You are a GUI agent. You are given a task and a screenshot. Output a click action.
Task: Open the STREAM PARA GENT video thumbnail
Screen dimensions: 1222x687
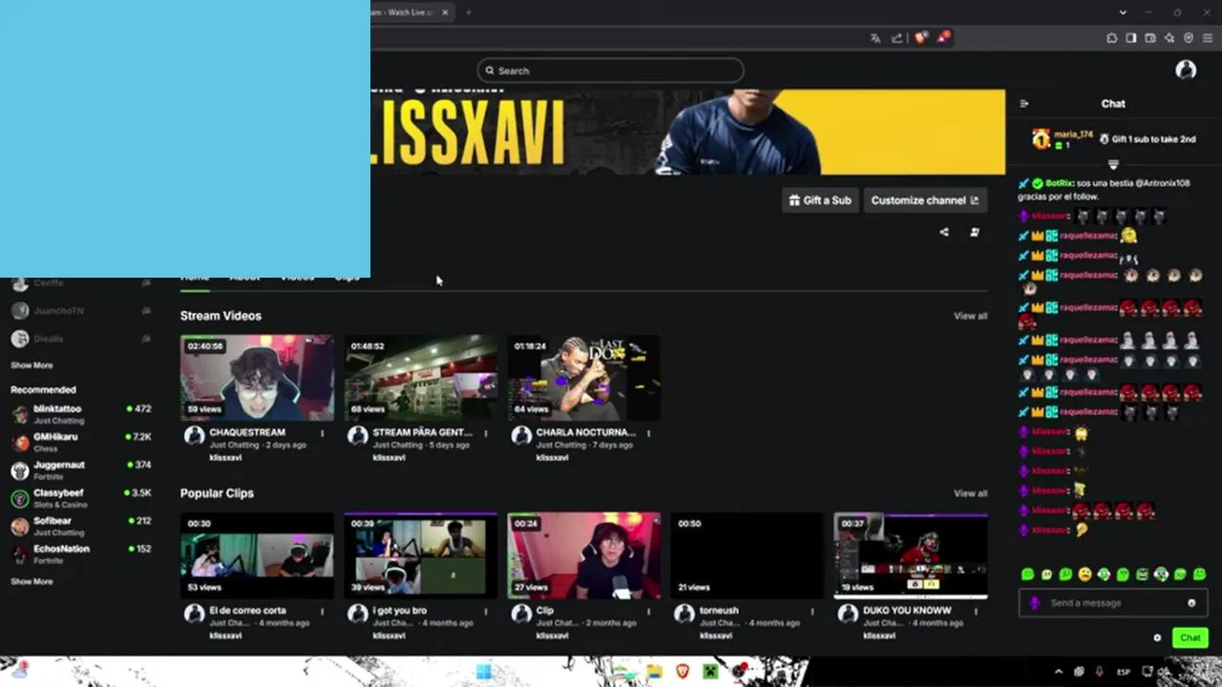click(420, 378)
